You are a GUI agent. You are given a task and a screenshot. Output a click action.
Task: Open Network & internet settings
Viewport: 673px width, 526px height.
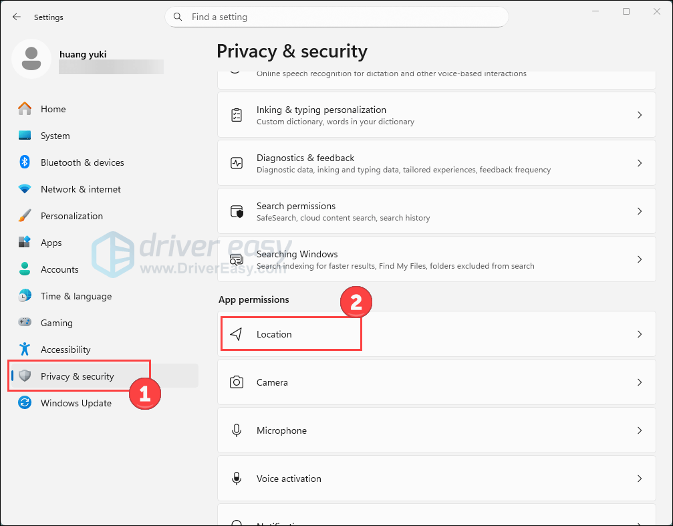coord(80,189)
